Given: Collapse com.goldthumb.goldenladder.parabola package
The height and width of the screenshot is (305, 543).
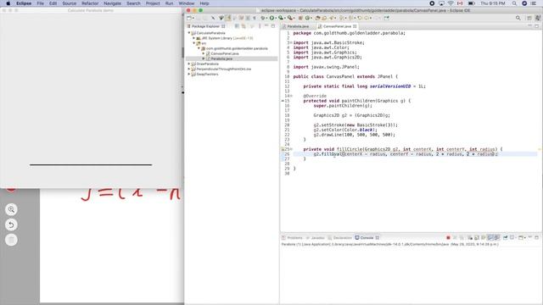Looking at the screenshot, I should [x=199, y=48].
